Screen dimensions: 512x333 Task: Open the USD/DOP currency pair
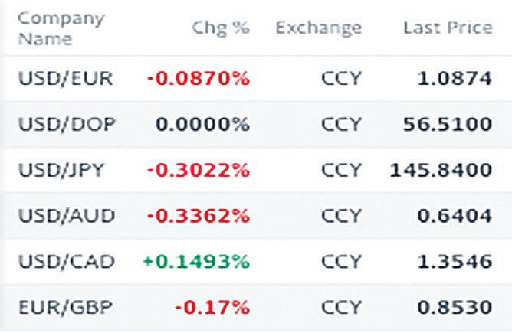pos(67,124)
